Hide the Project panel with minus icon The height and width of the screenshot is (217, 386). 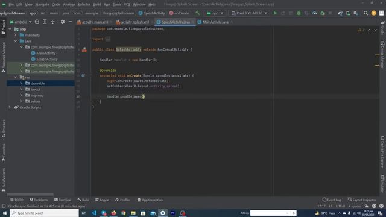(x=71, y=22)
